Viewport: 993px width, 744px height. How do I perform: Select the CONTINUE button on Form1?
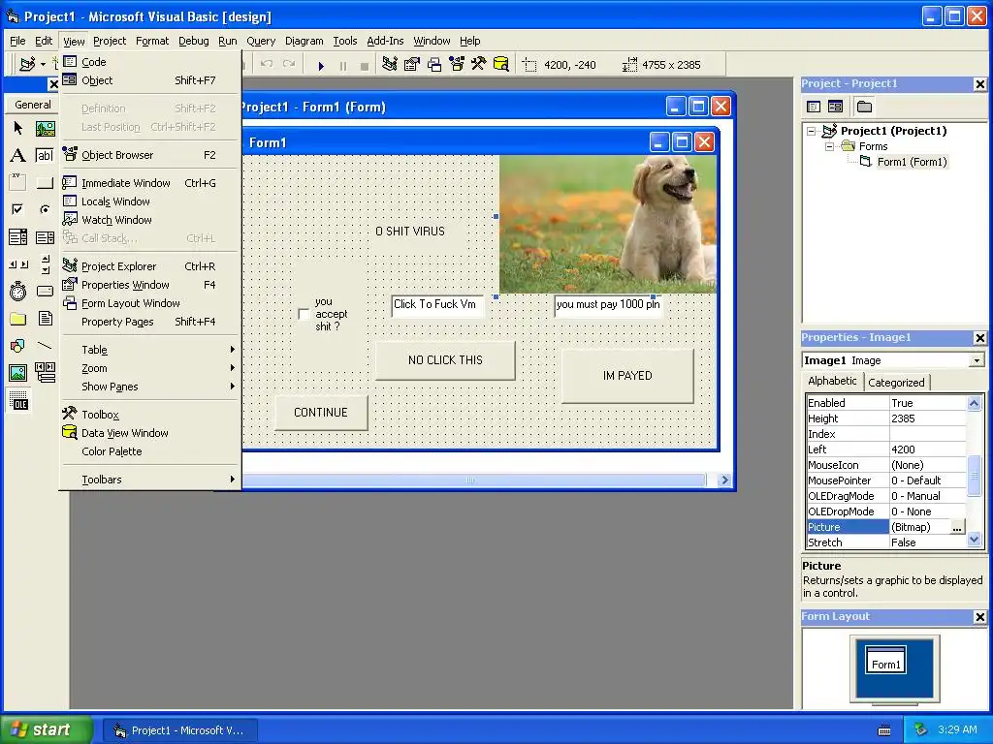pos(321,413)
